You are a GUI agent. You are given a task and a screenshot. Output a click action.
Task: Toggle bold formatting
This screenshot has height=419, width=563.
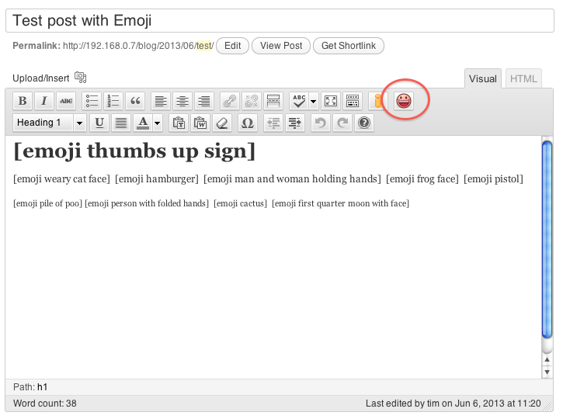point(23,101)
